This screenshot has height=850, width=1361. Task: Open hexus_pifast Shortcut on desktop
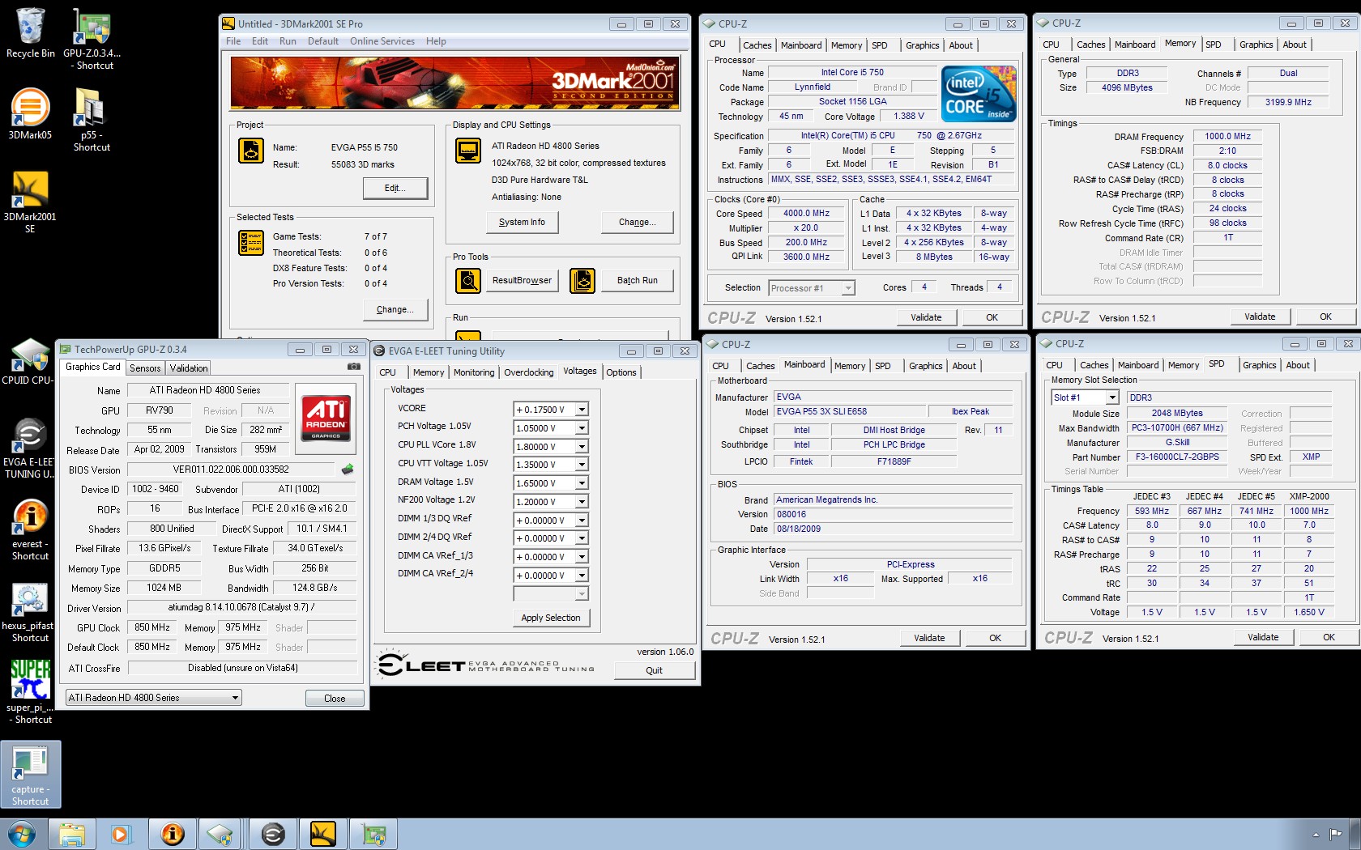tap(30, 612)
